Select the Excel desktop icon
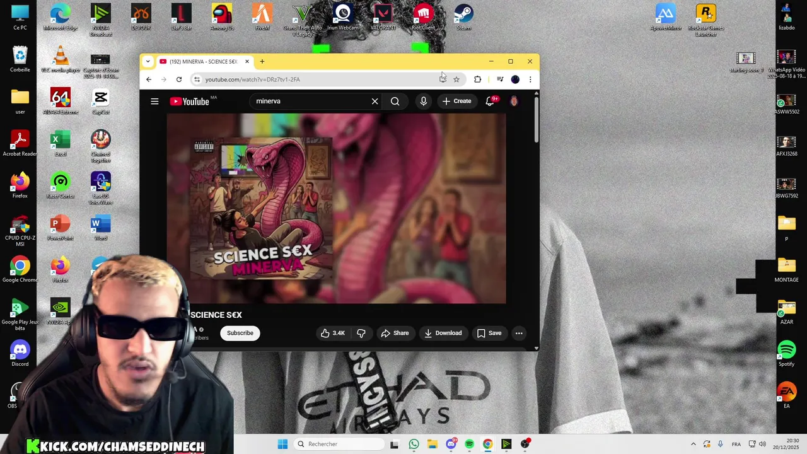 point(60,144)
